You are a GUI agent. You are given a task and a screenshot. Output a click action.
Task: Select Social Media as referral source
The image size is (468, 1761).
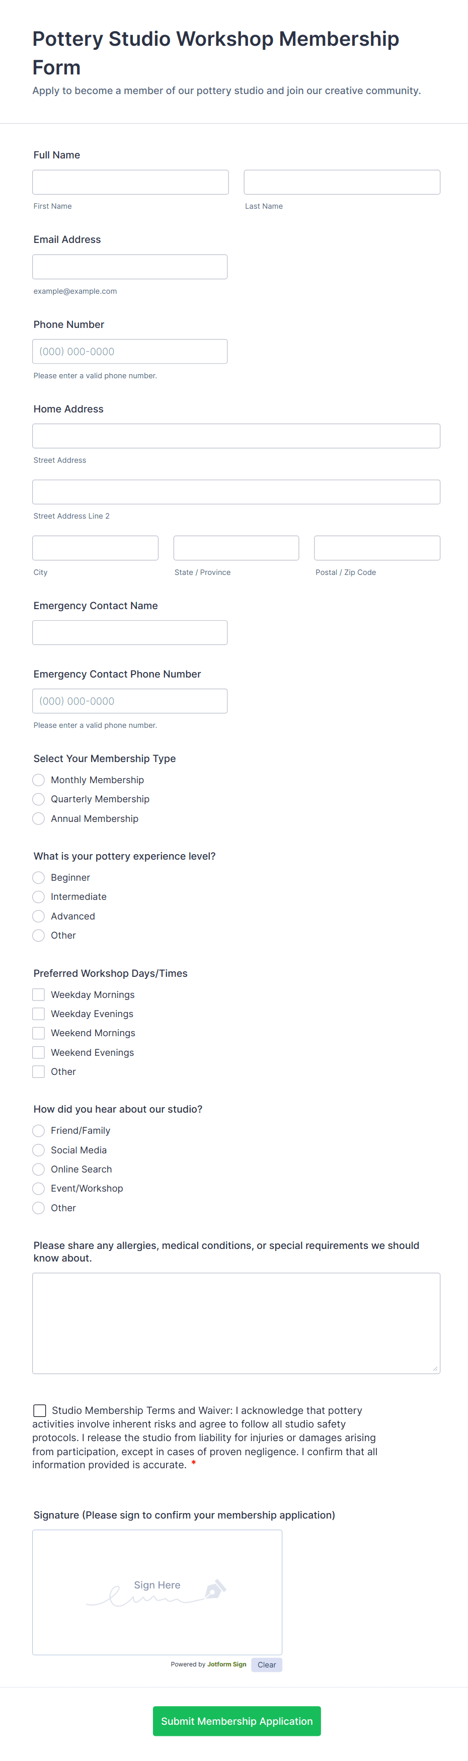(x=39, y=1150)
